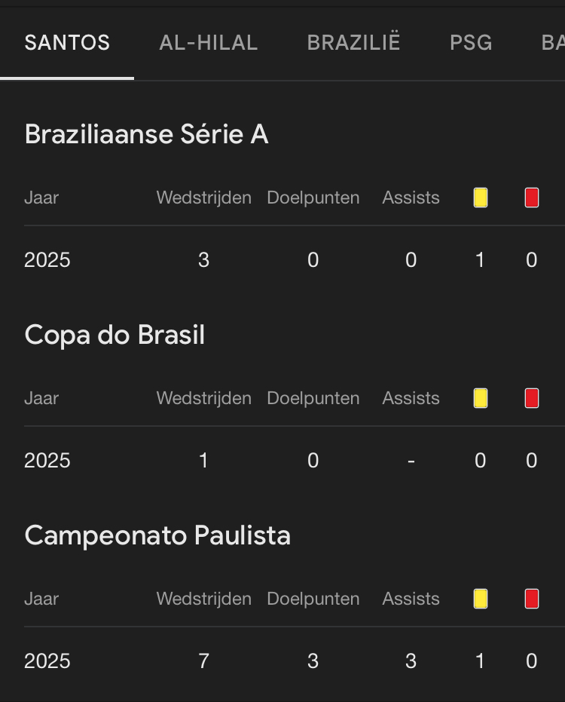The image size is (565, 702).
Task: Click red card icon in Campeonato Paulista table
Action: click(x=532, y=599)
